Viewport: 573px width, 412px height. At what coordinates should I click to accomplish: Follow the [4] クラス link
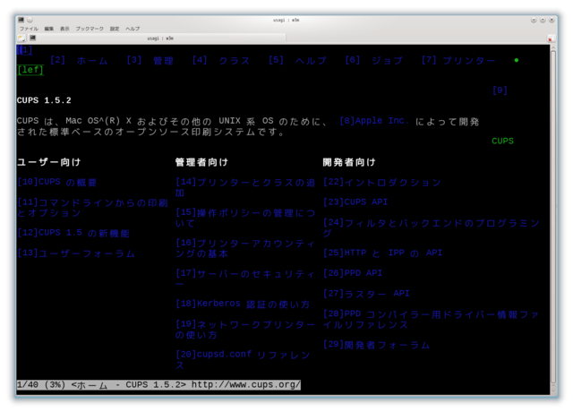pos(221,60)
